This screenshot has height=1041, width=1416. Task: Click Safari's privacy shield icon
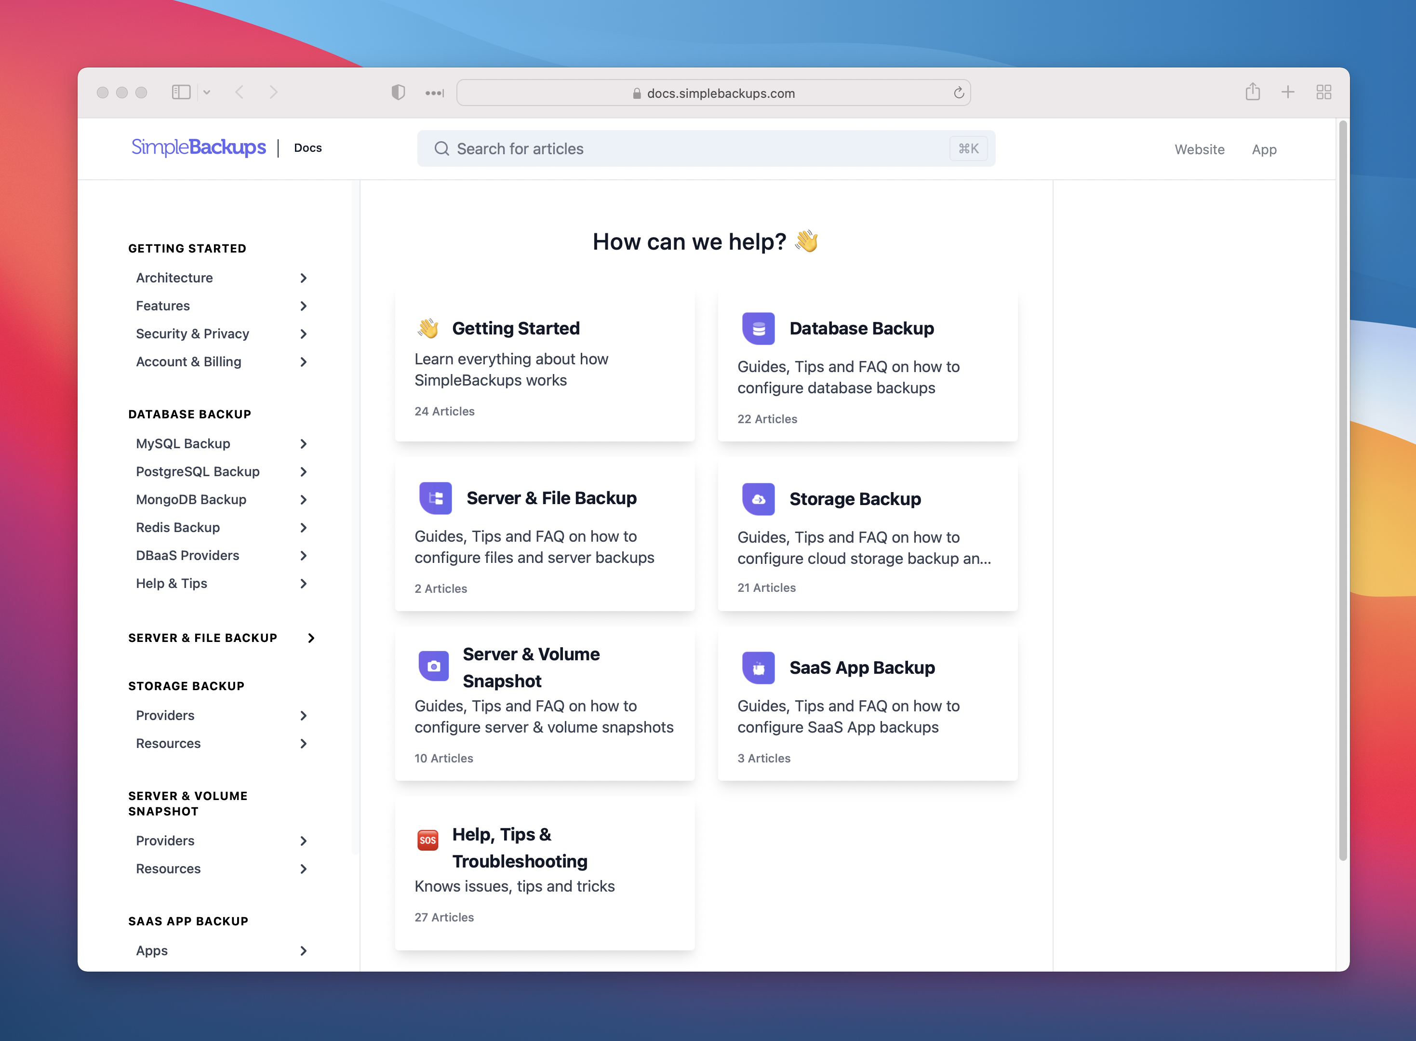pyautogui.click(x=398, y=93)
